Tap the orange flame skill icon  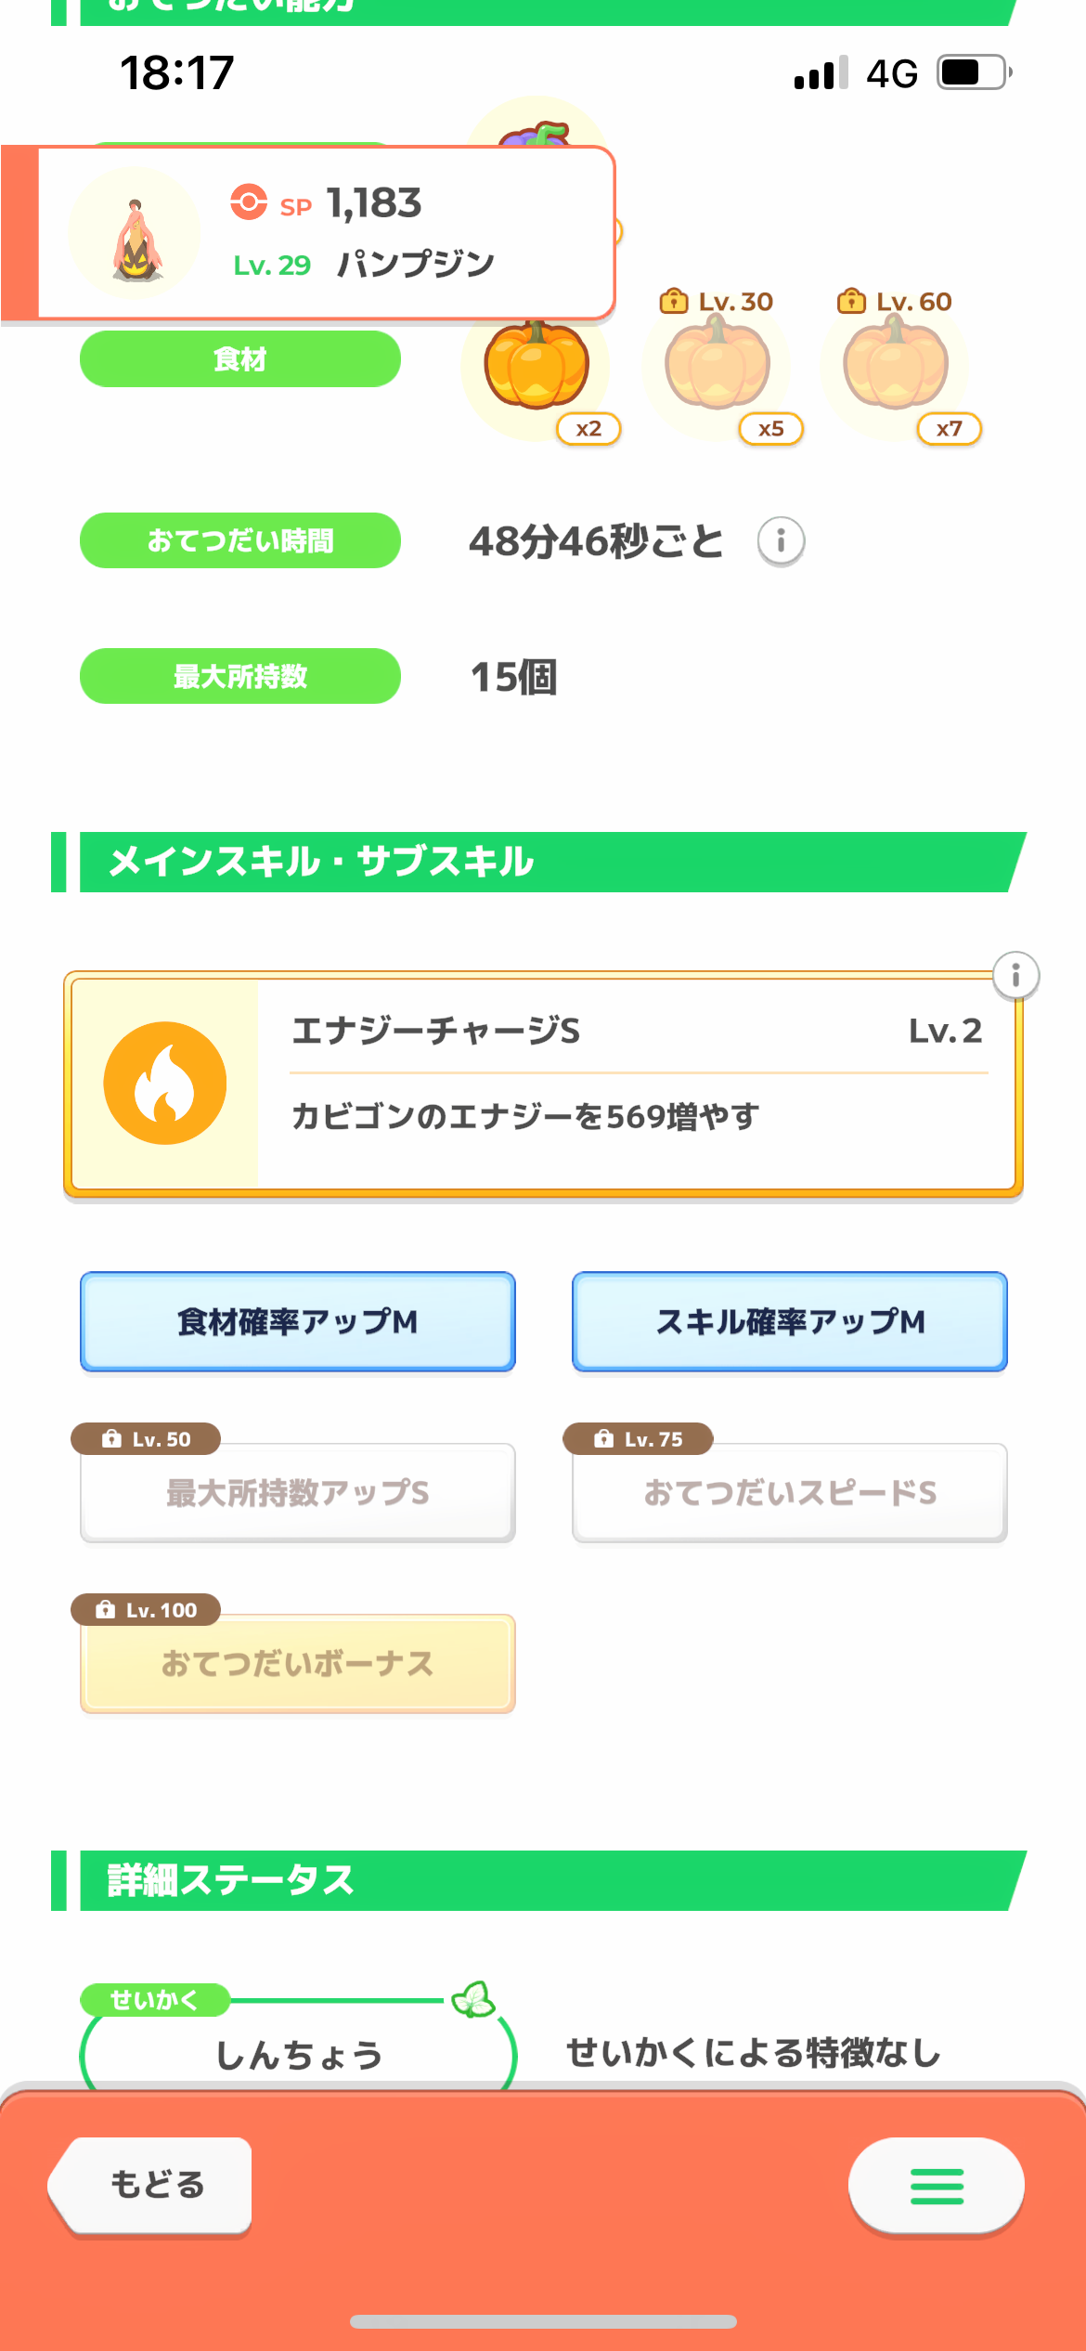coord(165,1084)
